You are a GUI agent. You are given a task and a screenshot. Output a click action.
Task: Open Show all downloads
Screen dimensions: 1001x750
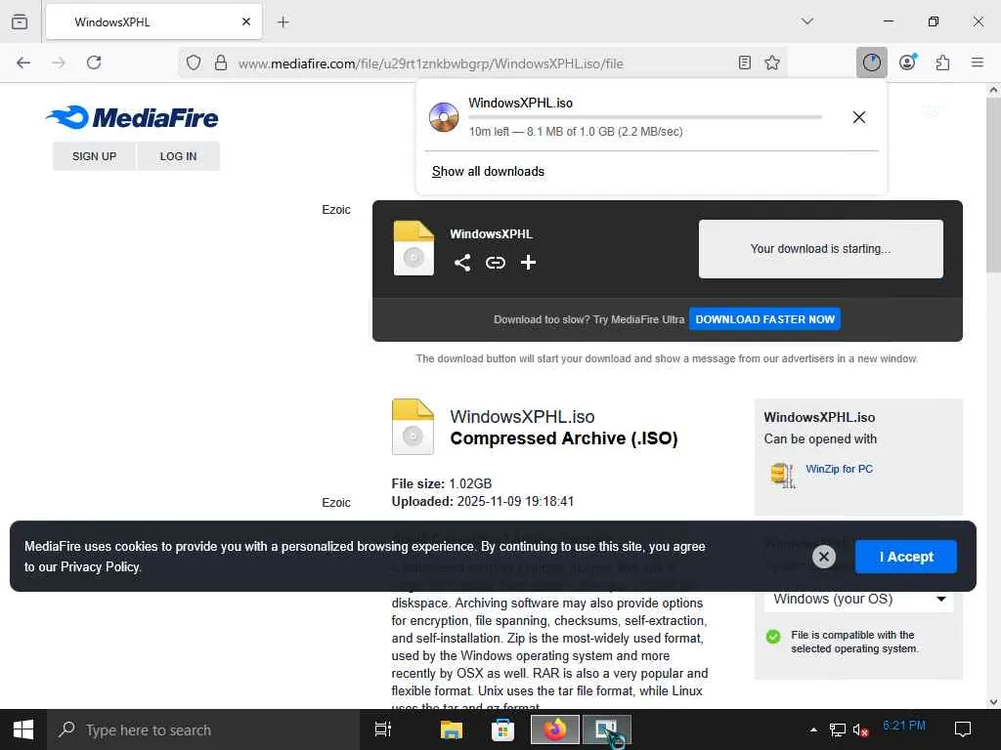[x=488, y=172]
